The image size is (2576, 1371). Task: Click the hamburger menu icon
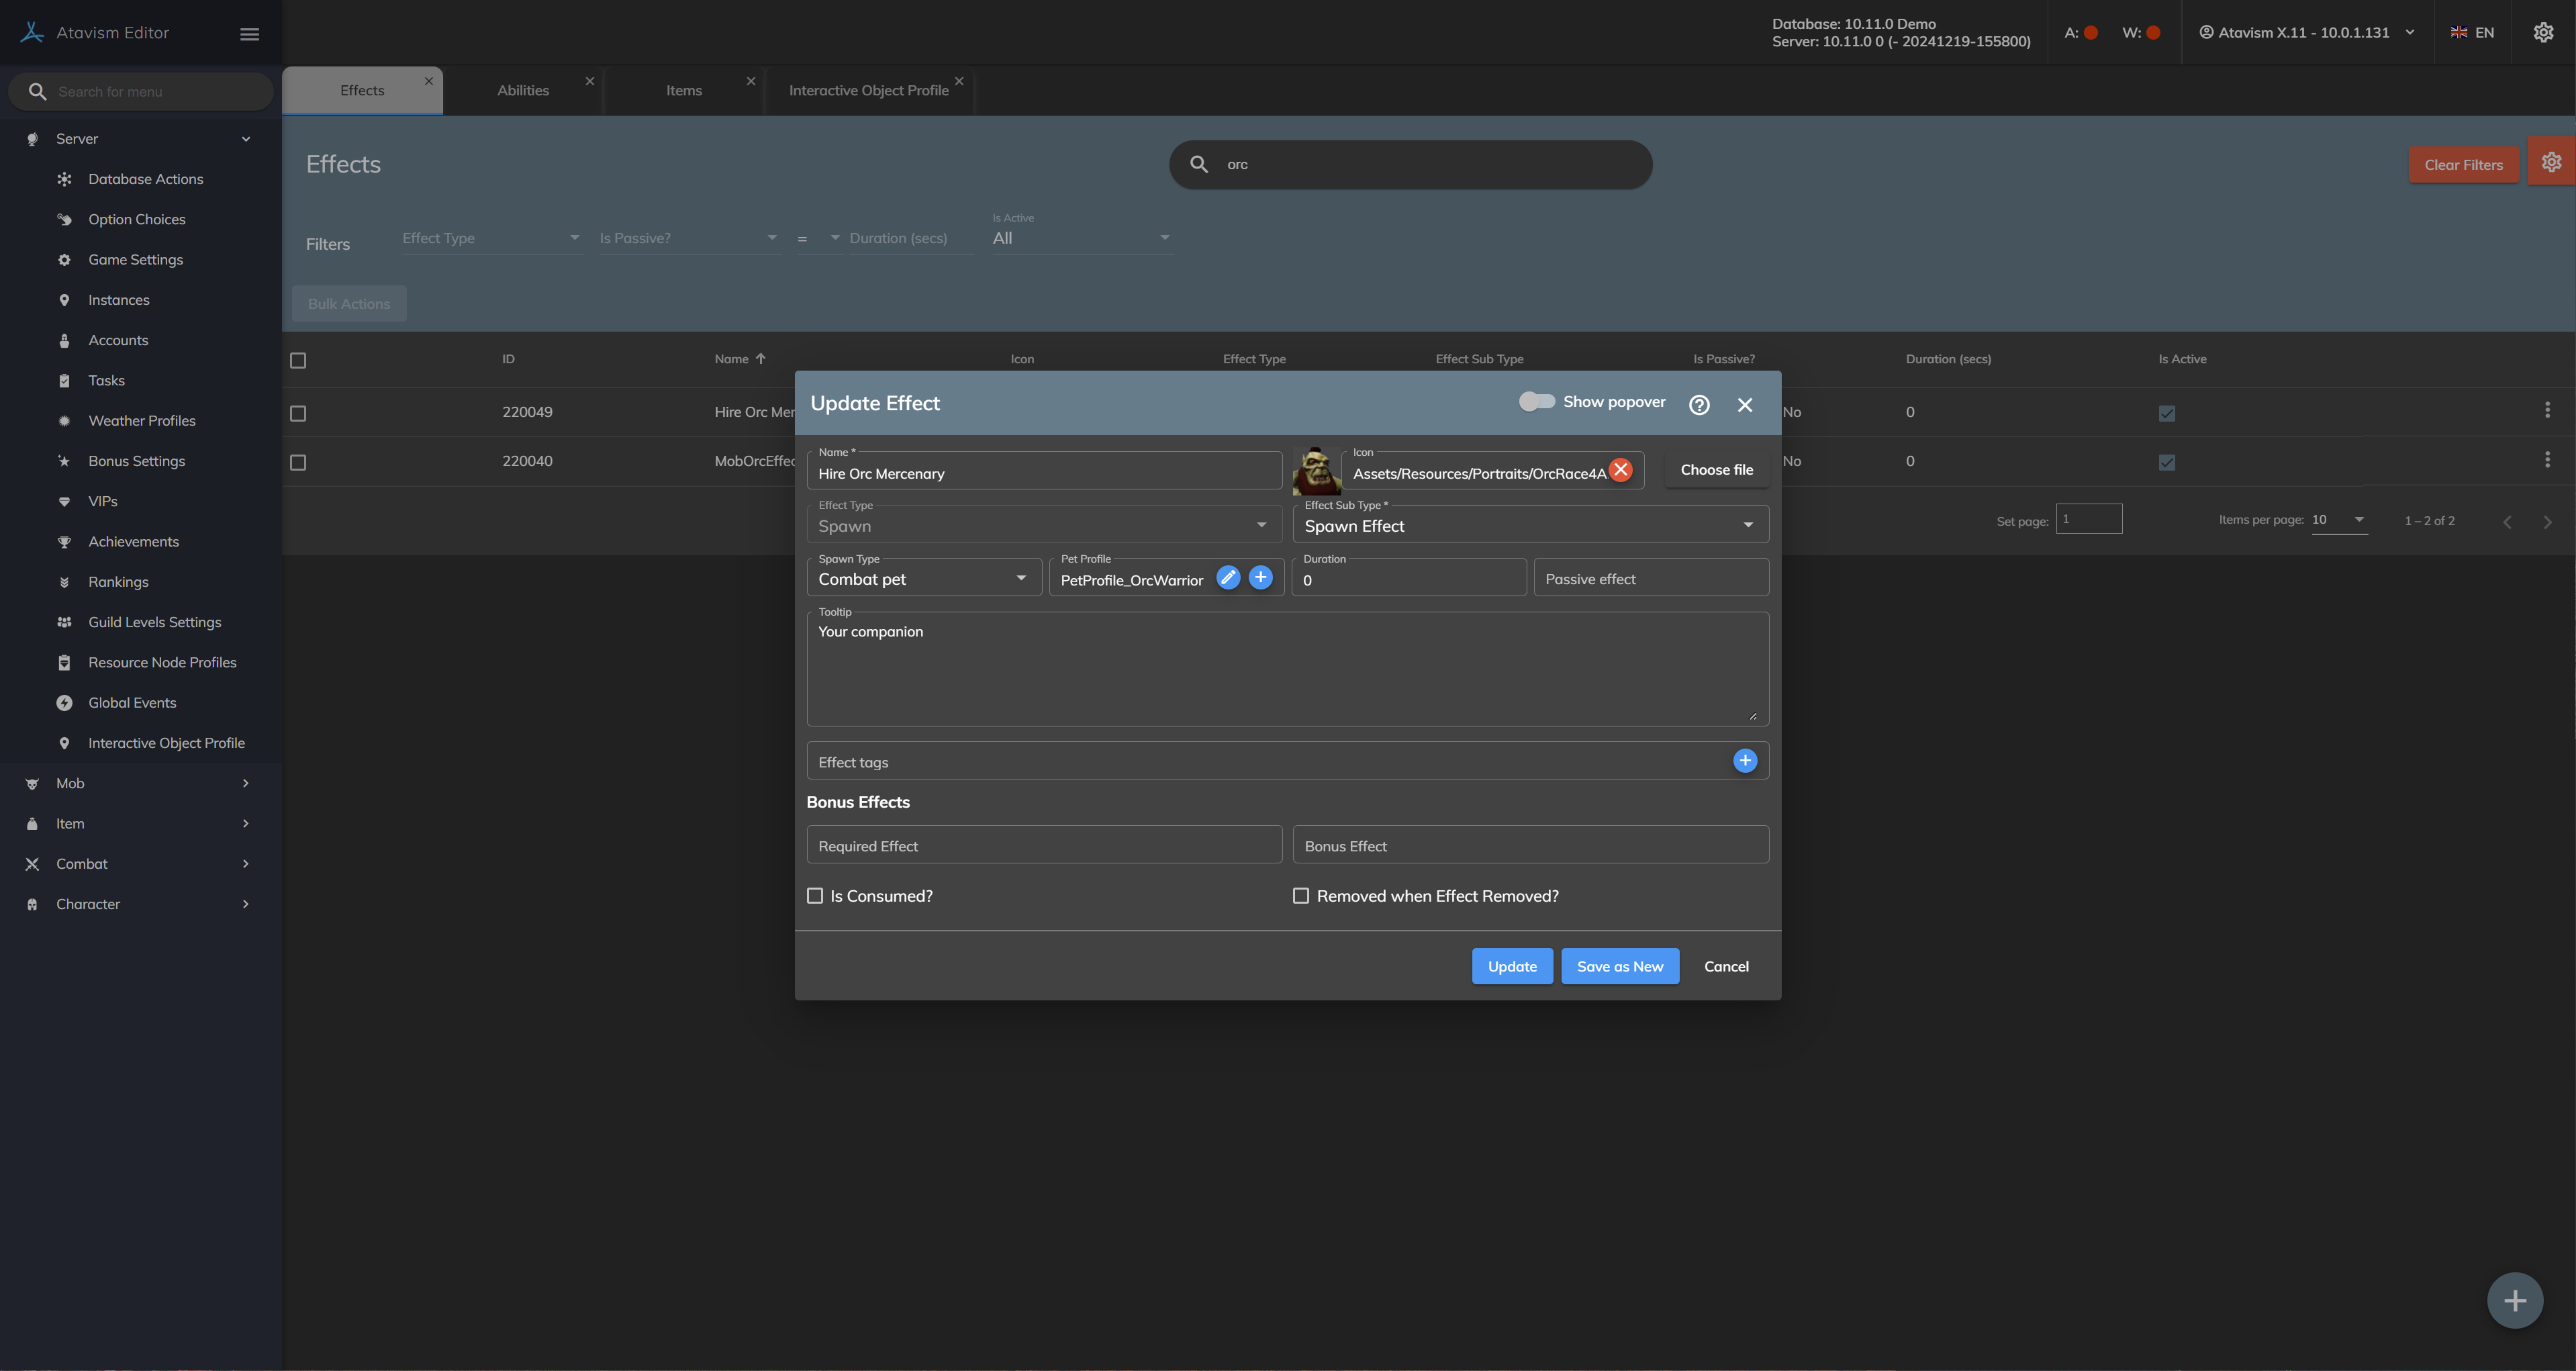point(250,33)
